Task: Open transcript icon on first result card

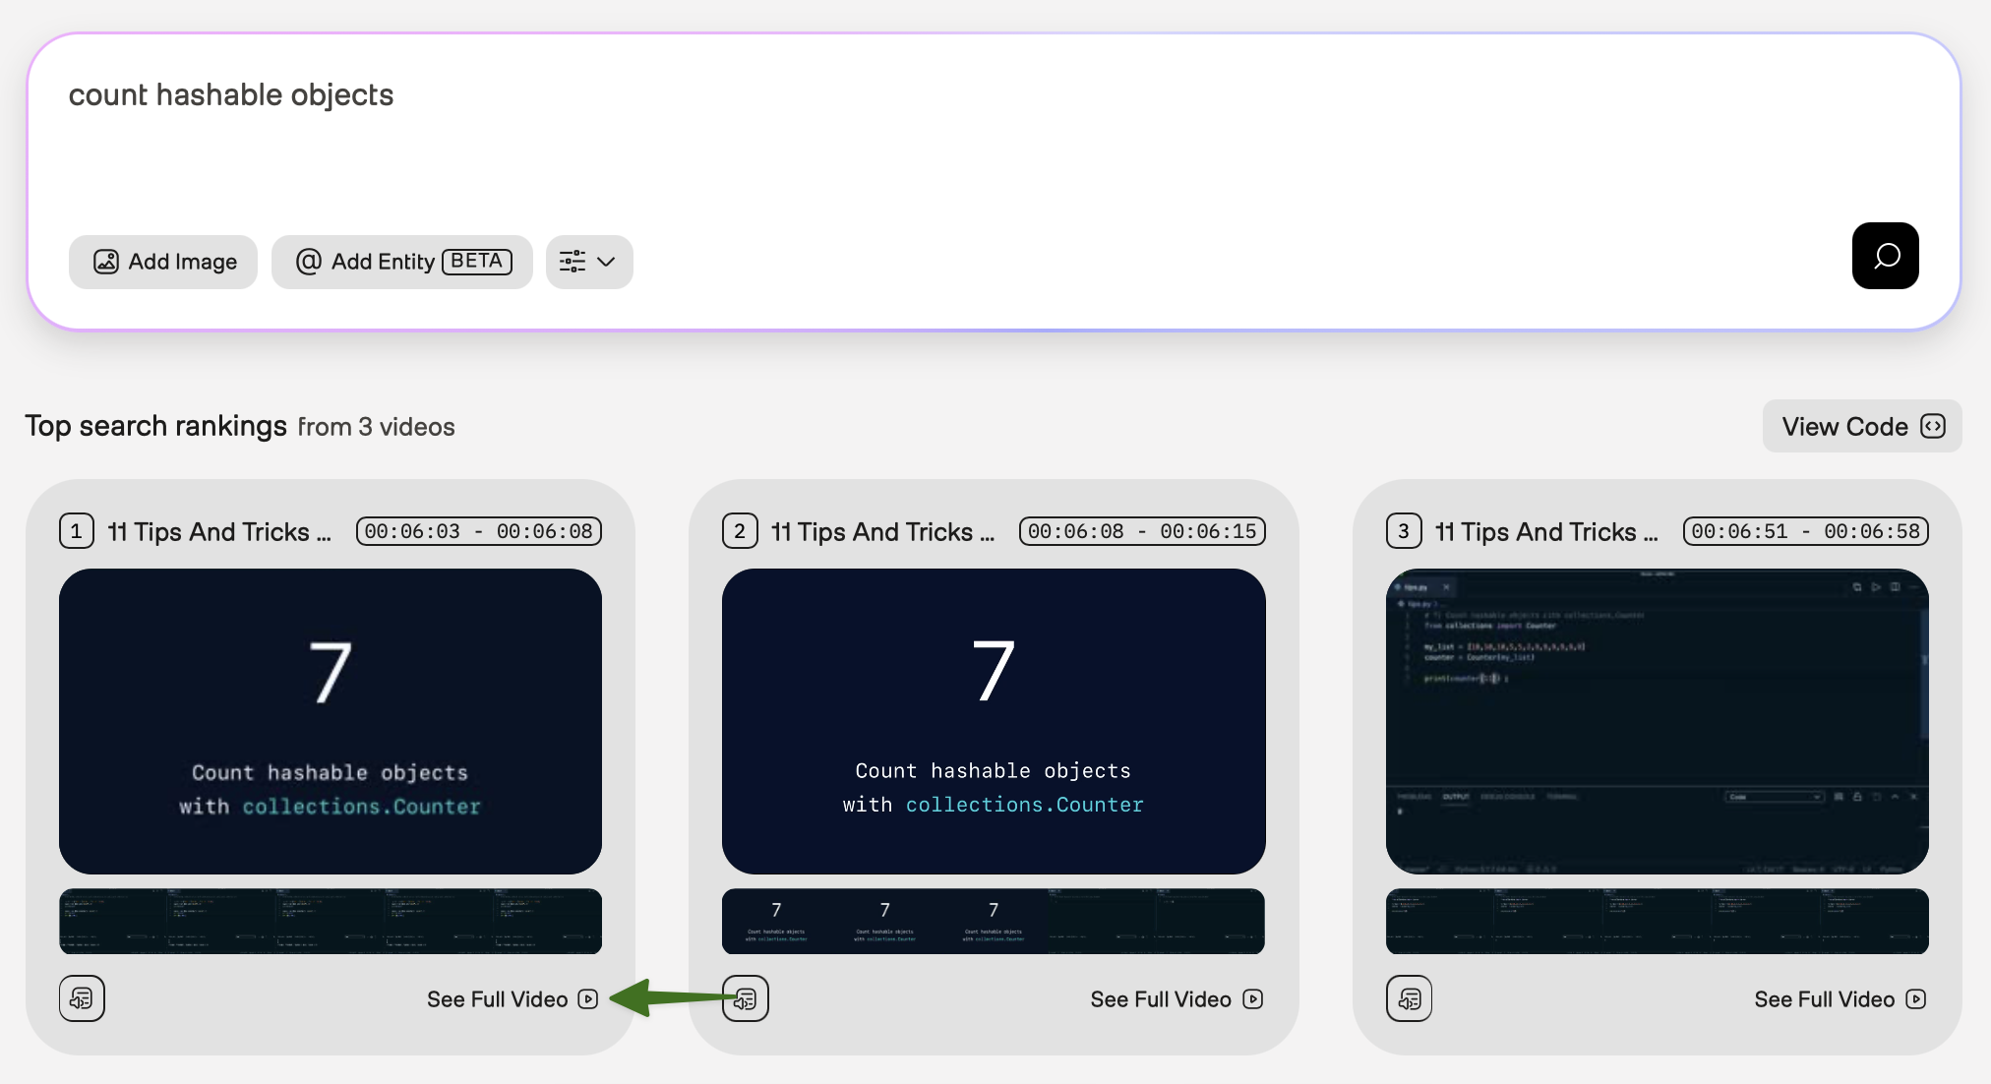Action: click(82, 998)
